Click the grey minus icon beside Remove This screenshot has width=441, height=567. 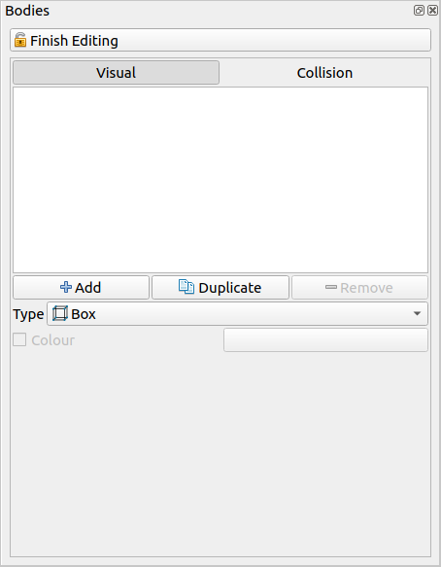coord(331,287)
